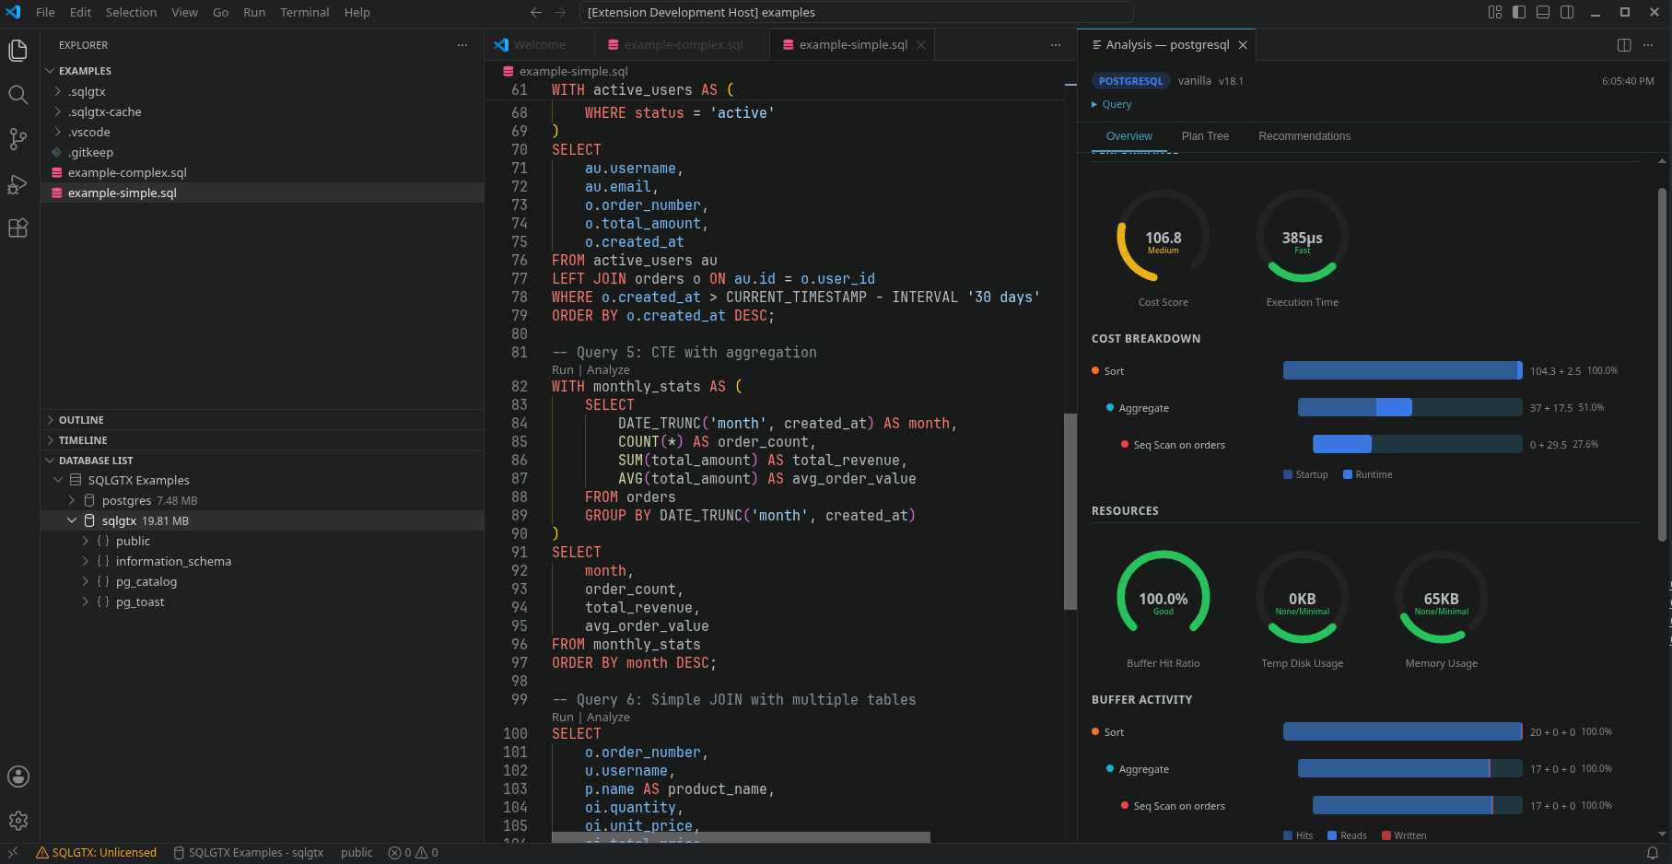The height and width of the screenshot is (864, 1672).
Task: Close the Analysis — postgresql tab
Action: (x=1243, y=45)
